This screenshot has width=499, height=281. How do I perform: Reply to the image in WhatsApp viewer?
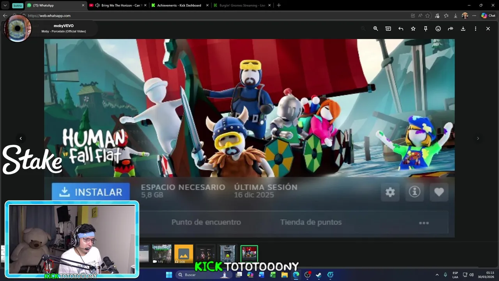(x=401, y=28)
